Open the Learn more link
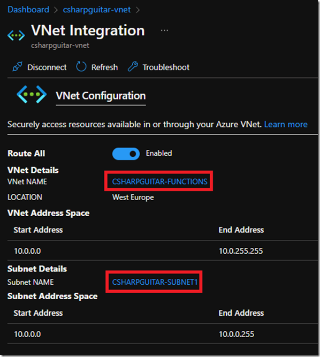Screen dimensions: 320x357 [286, 124]
